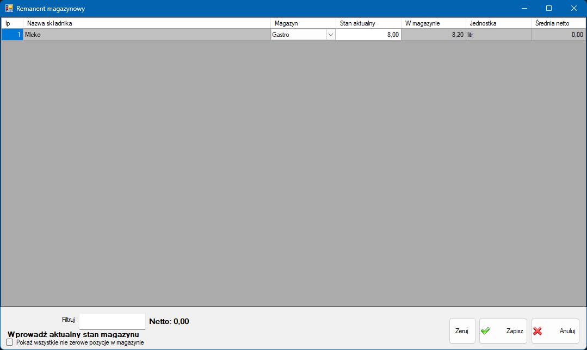Image resolution: width=587 pixels, height=350 pixels.
Task: Expand the Gastro warehouse dropdown arrow
Action: (330, 35)
